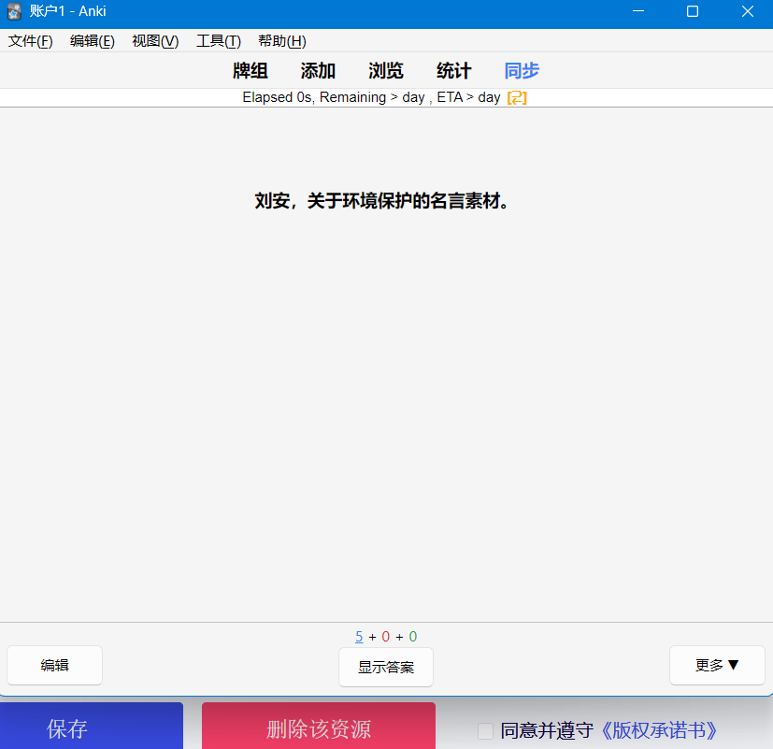Viewport: 773px width, 749px height.
Task: Minimize the Anki window
Action: tap(638, 11)
